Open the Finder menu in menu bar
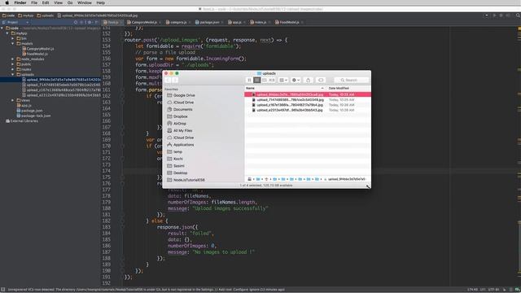 click(20, 2)
